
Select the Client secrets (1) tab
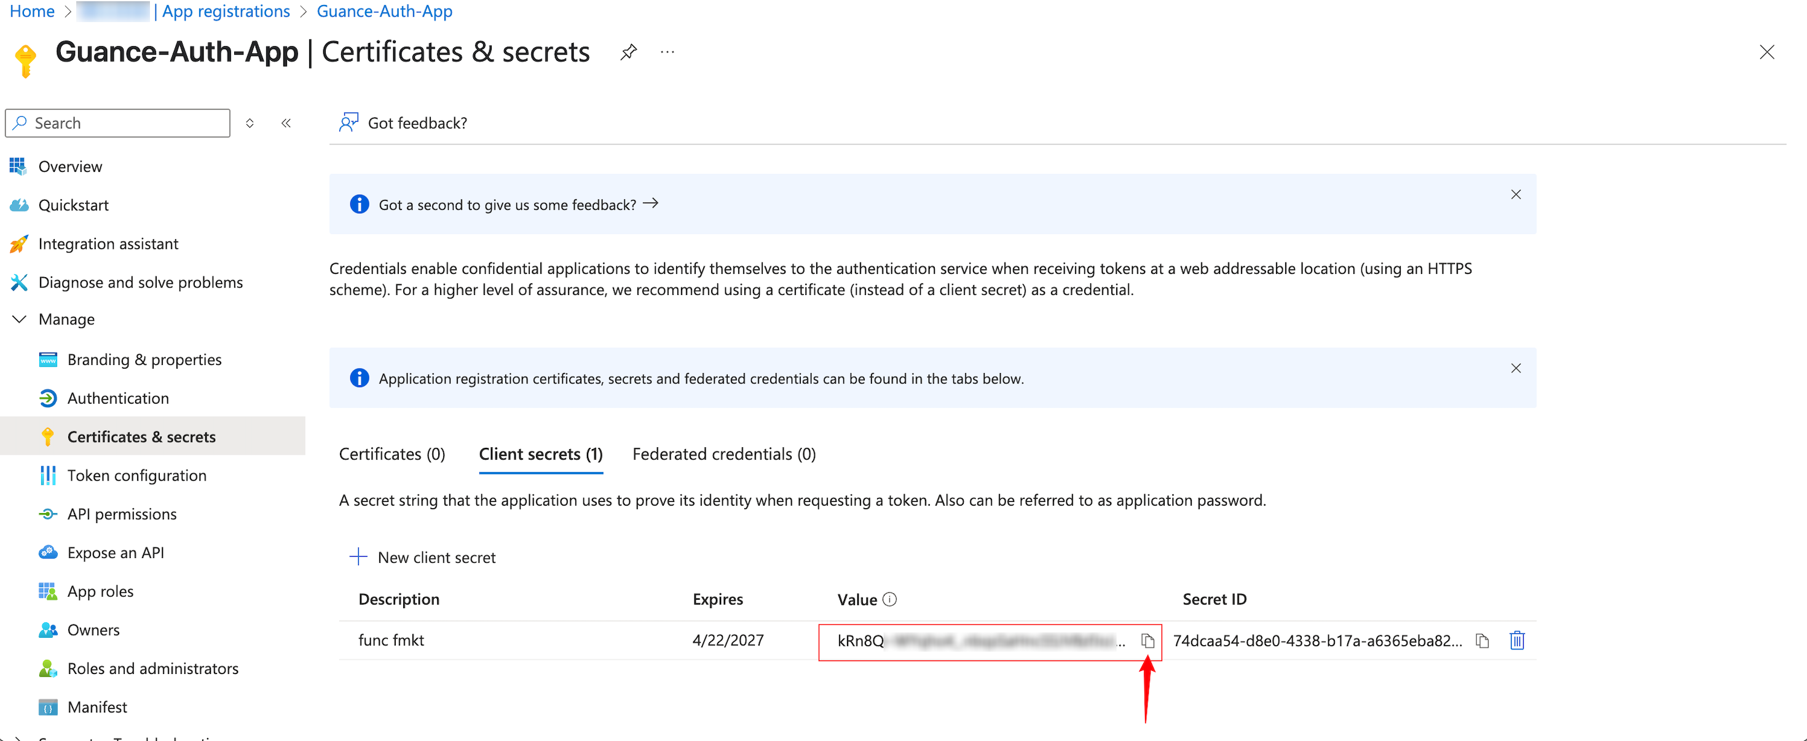(541, 454)
